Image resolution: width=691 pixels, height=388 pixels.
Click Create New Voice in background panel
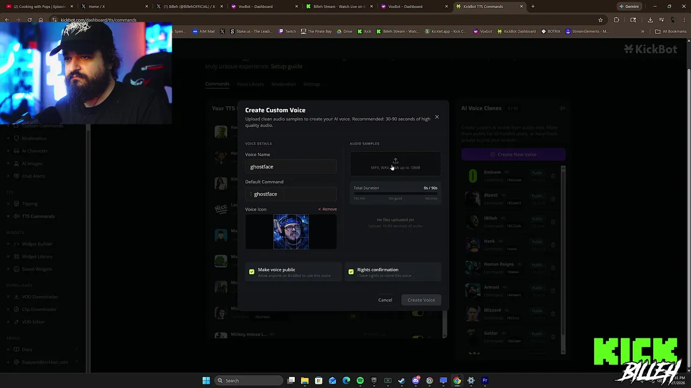(x=513, y=155)
